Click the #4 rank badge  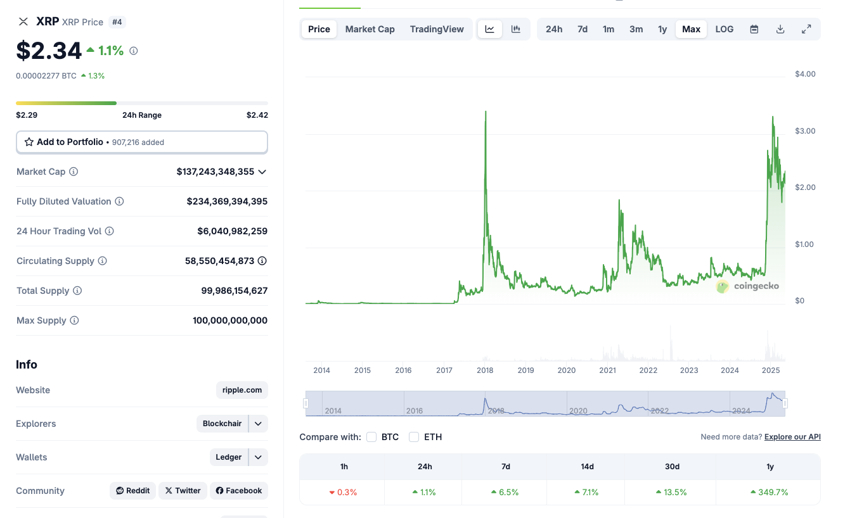click(117, 22)
